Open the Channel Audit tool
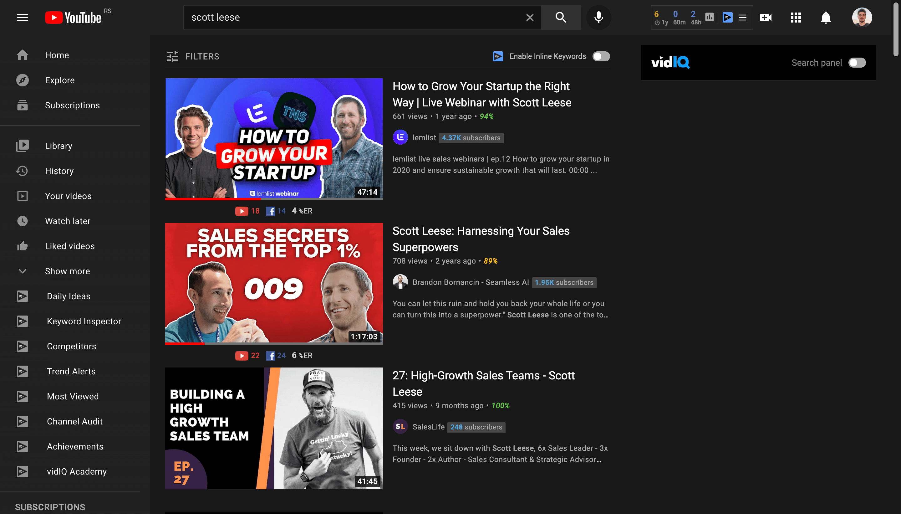The height and width of the screenshot is (514, 901). click(74, 422)
